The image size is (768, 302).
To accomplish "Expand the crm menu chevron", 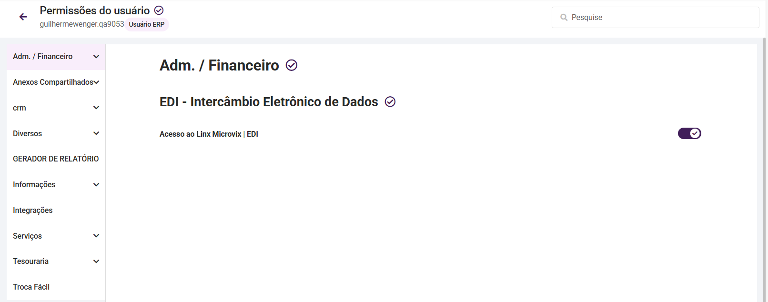I will click(x=96, y=108).
